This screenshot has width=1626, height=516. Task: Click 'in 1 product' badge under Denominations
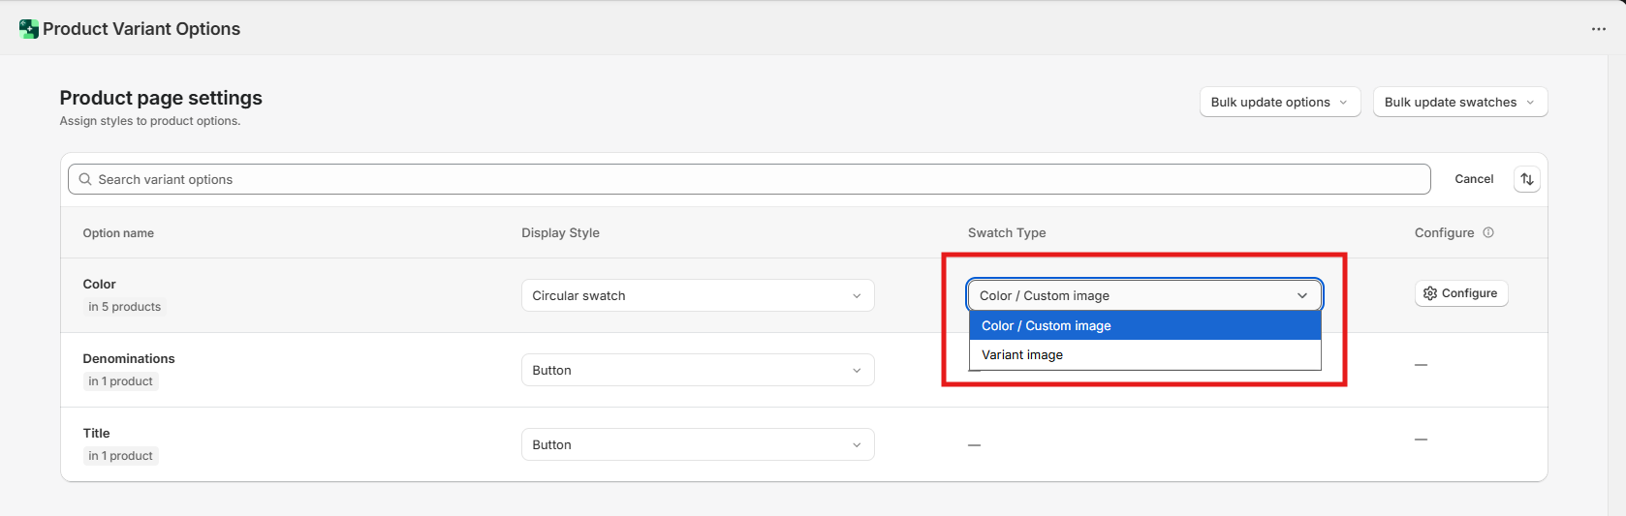point(120,381)
